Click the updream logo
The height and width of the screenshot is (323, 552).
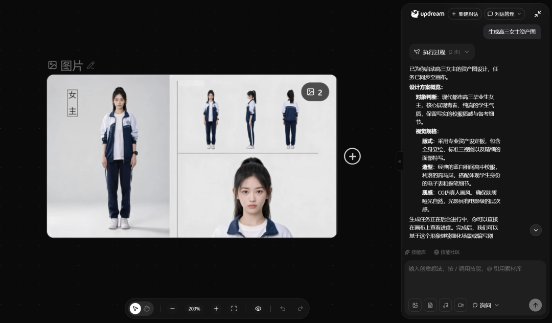427,14
